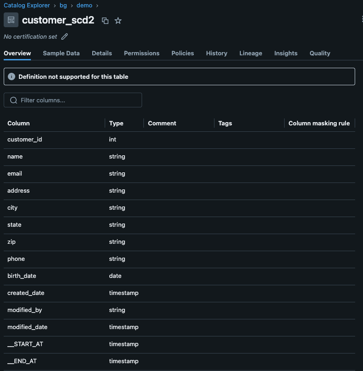The width and height of the screenshot is (363, 371).
Task: Click the Tags column header
Action: [225, 123]
